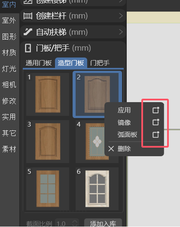The width and height of the screenshot is (180, 227).
Task: Choose 应用 from the context menu
Action: pos(124,110)
